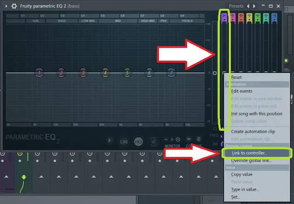This screenshot has height=204, width=294.
Task: Click the main gain slider handle
Action: pyautogui.click(x=215, y=73)
